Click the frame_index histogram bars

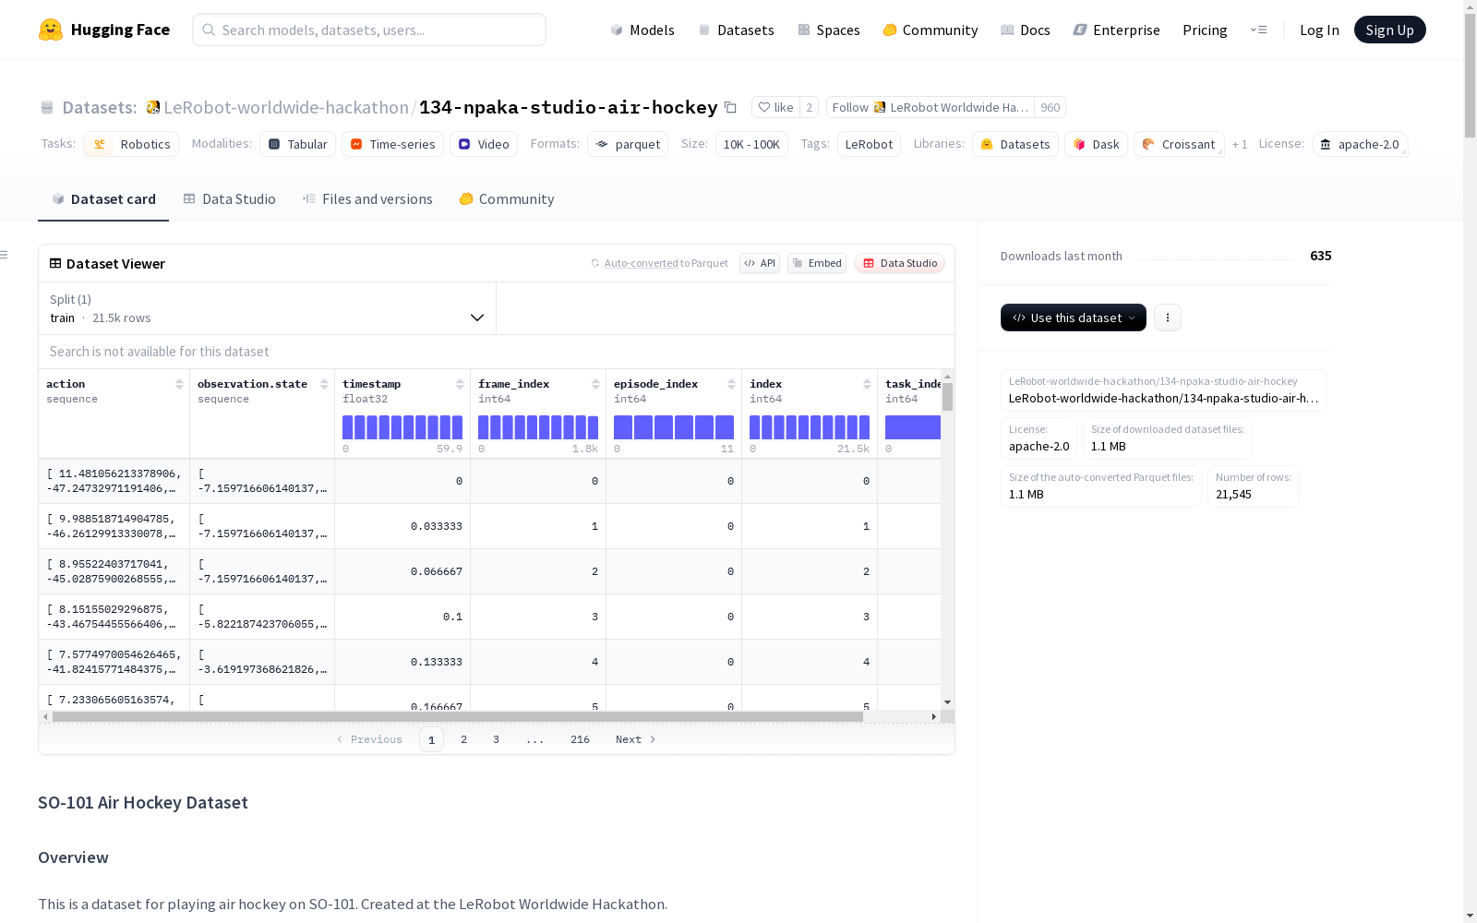(538, 427)
